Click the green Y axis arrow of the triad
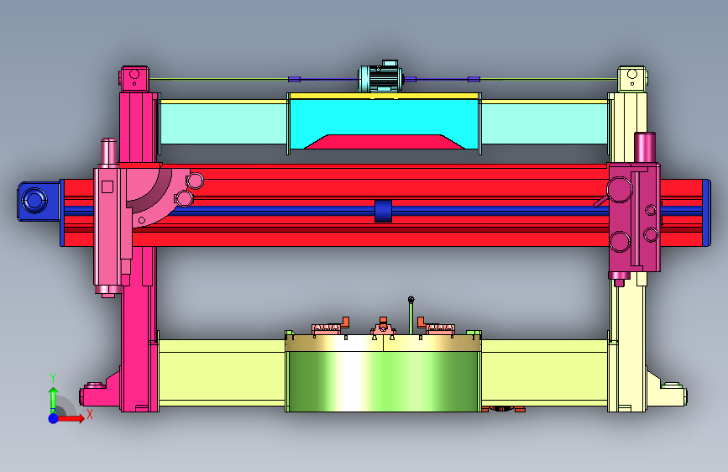The width and height of the screenshot is (728, 472). [54, 399]
